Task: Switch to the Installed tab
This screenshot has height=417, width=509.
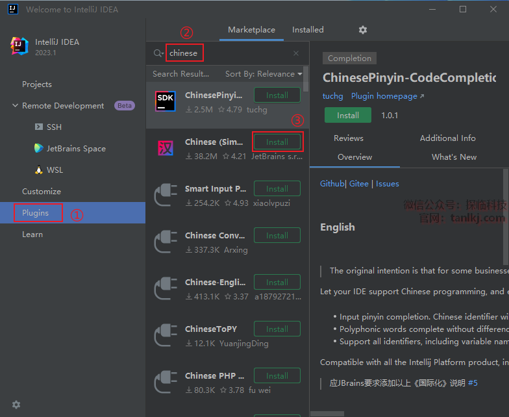Action: click(308, 30)
